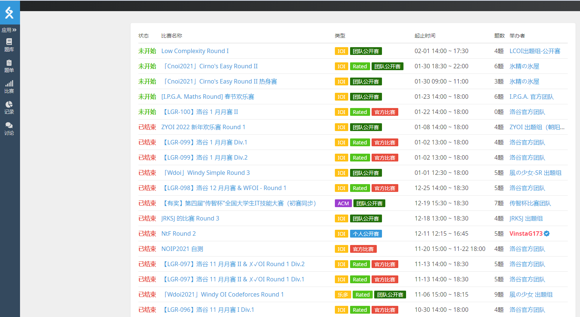Click the 举办者 column header
The image size is (580, 317).
coord(517,36)
